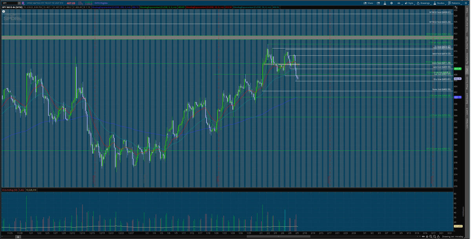The height and width of the screenshot is (239, 471).
Task: Click the zoom-in magnifier at bottom right
Action: coord(431,236)
